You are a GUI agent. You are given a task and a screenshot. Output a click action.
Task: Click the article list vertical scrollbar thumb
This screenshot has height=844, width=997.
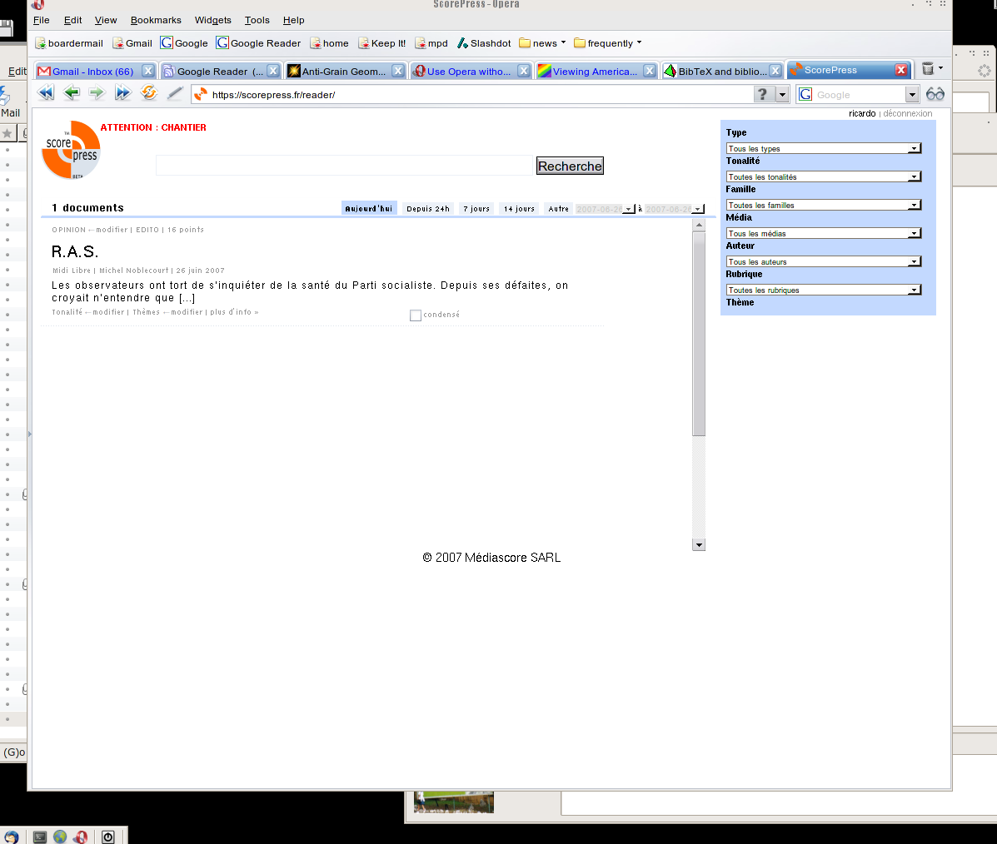coord(699,333)
